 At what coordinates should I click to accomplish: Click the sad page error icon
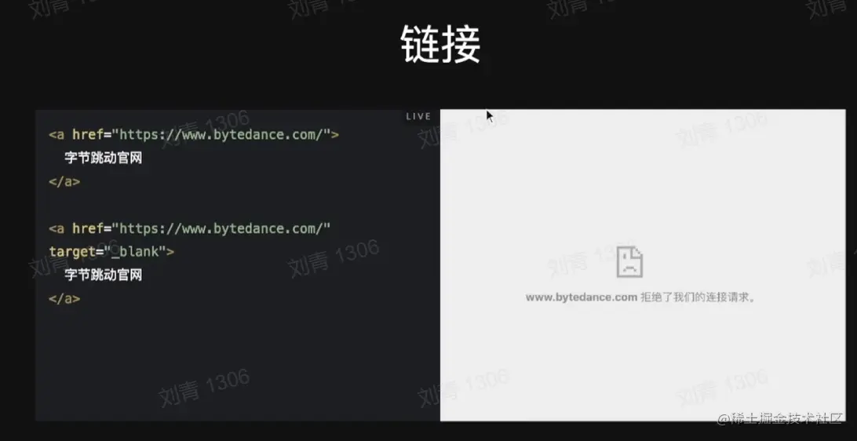(x=629, y=262)
